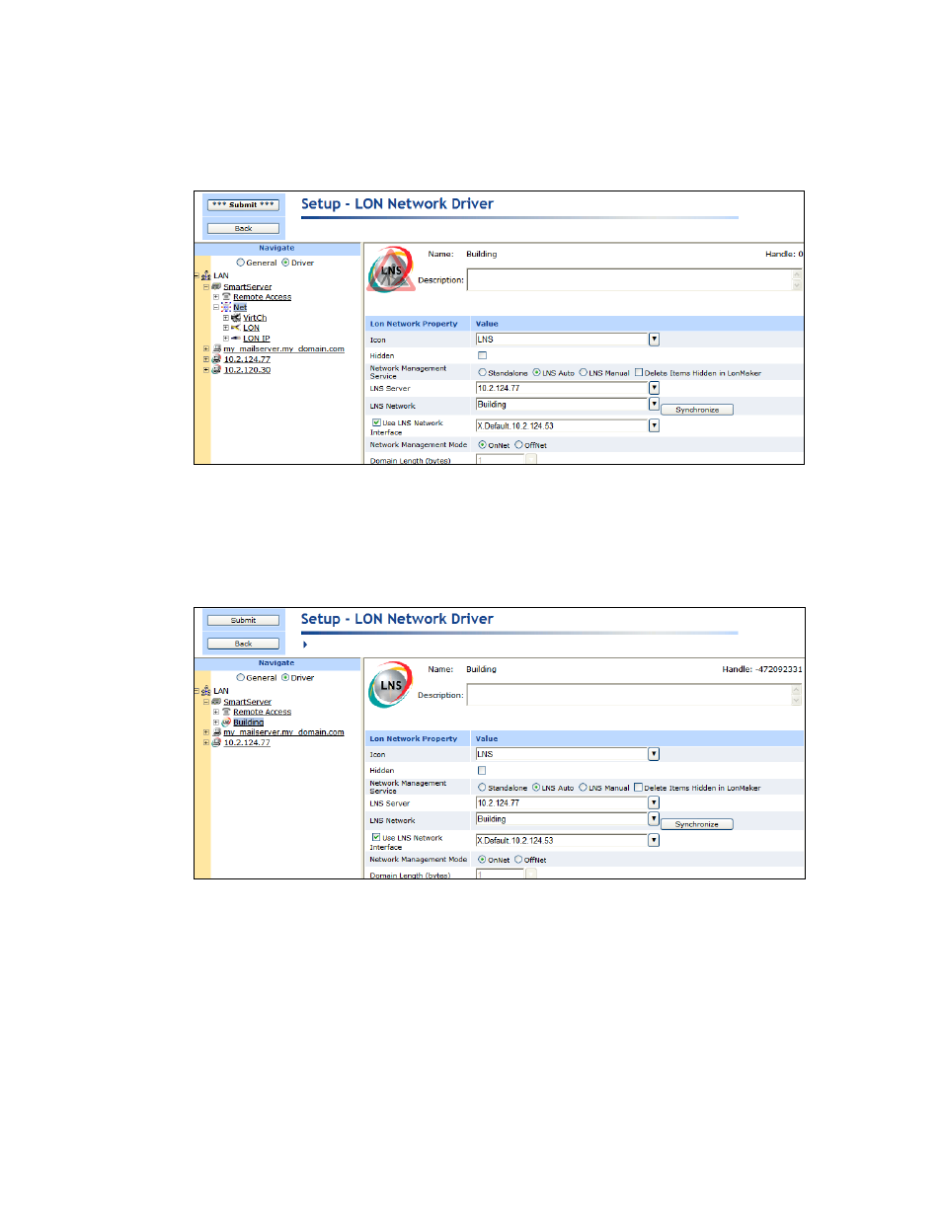Open the Building link in the tree
This screenshot has height=1219, width=942.
coord(249,723)
